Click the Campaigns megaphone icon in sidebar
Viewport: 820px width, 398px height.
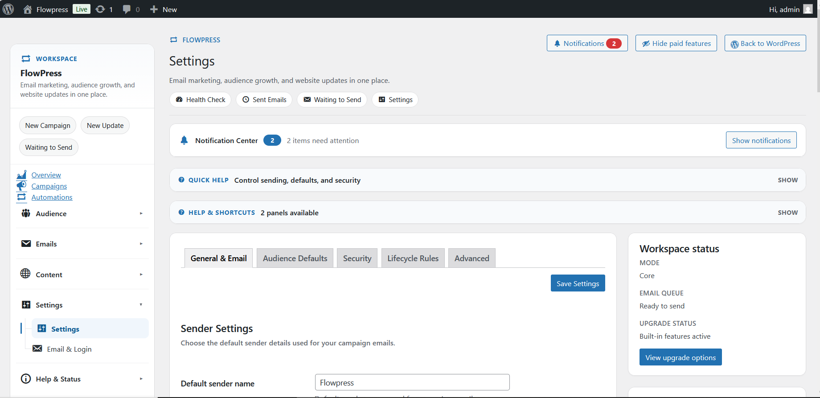(x=21, y=186)
